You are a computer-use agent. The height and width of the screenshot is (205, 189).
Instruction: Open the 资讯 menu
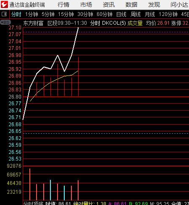coord(109,5)
